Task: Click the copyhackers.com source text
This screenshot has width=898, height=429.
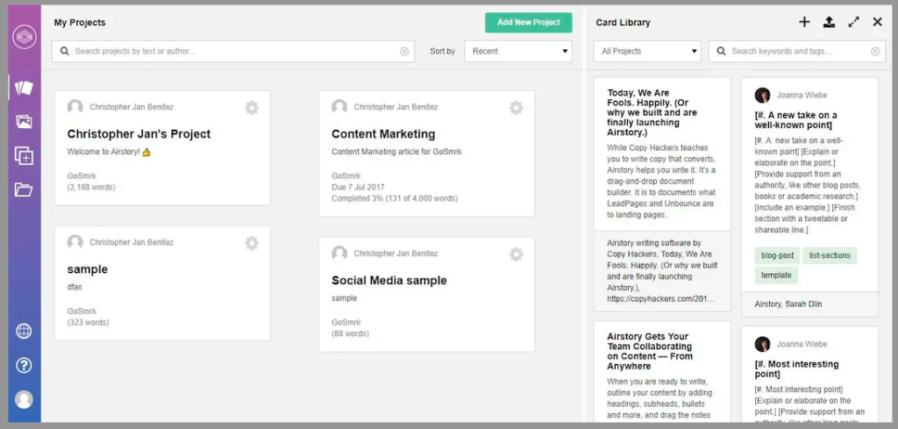Action: coord(660,299)
